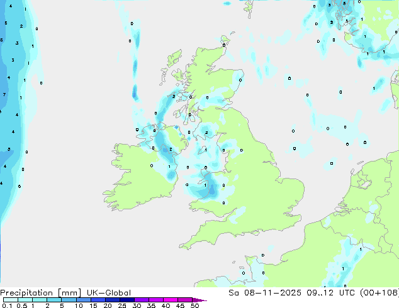This screenshot has height=308, width=399.
Task: Click the 1–2 mm legend color swatch
Action: tap(40, 300)
